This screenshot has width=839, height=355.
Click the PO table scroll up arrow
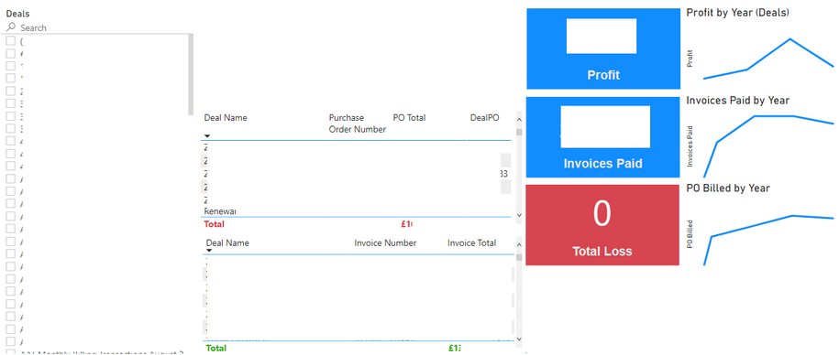(518, 121)
